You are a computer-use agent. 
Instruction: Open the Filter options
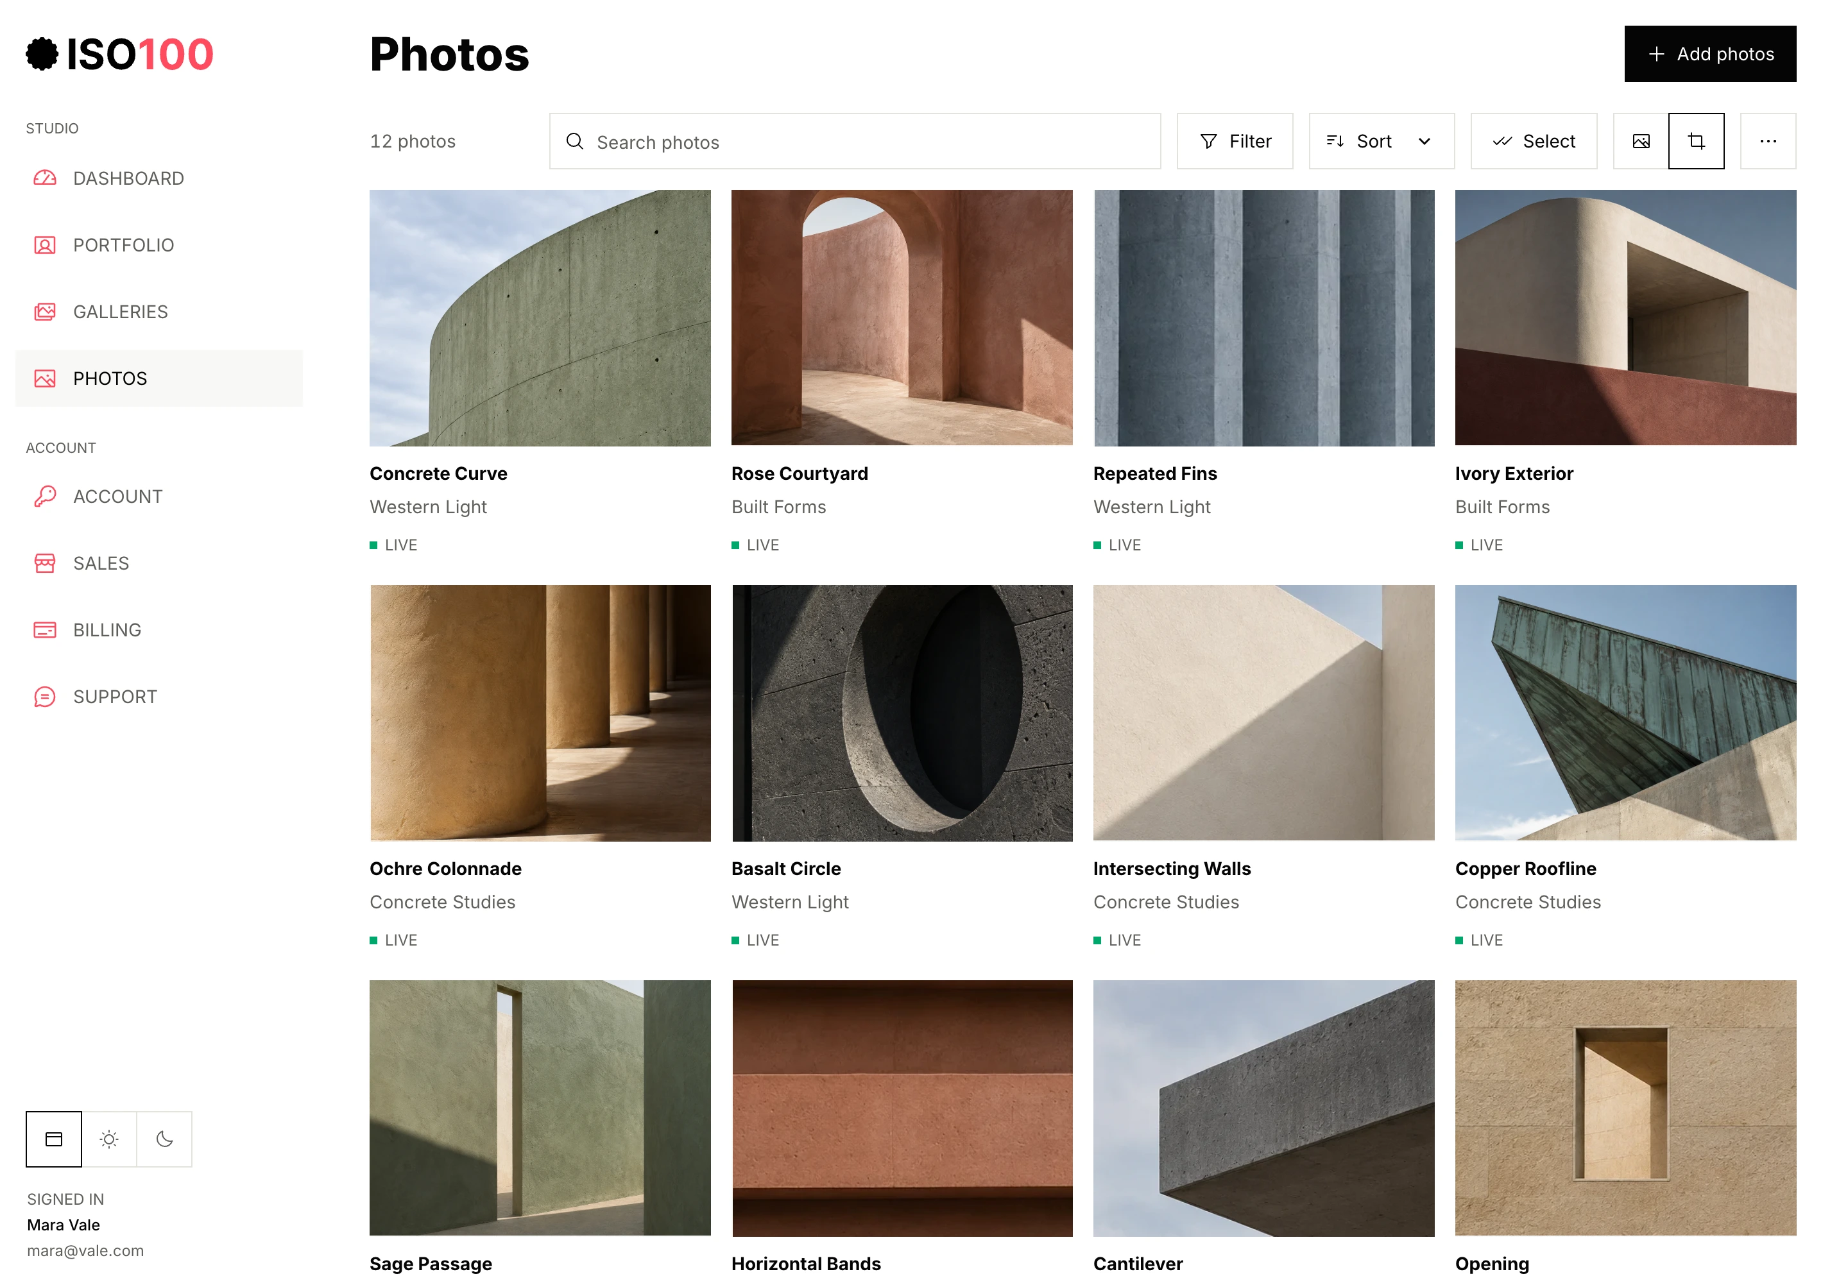pos(1235,142)
